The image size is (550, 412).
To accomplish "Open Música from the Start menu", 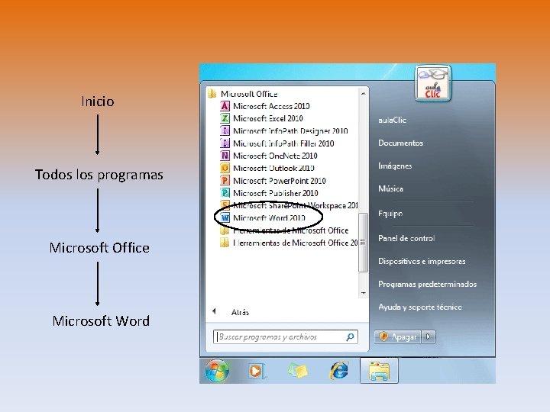I will coord(391,188).
